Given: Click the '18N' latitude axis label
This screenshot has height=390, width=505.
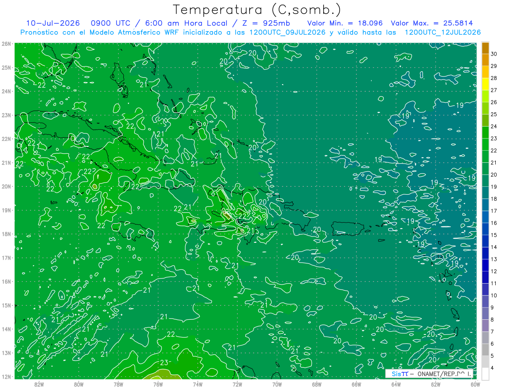Looking at the screenshot, I should [x=6, y=234].
